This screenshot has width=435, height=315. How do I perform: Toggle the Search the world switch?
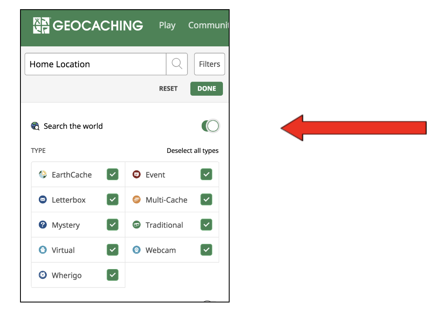pos(210,126)
